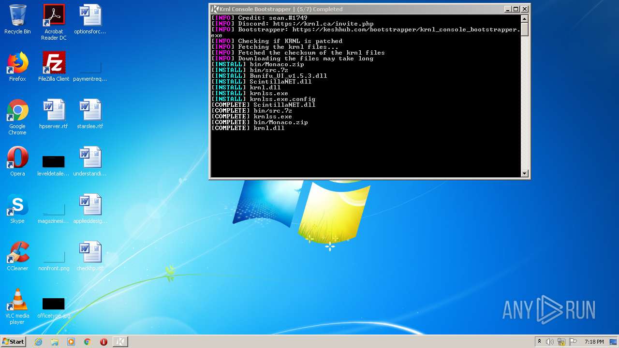The height and width of the screenshot is (348, 619).
Task: Open Chrome from the taskbar
Action: tap(88, 342)
